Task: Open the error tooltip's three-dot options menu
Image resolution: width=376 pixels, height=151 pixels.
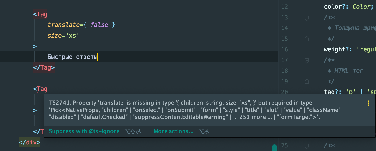Action: 368,103
